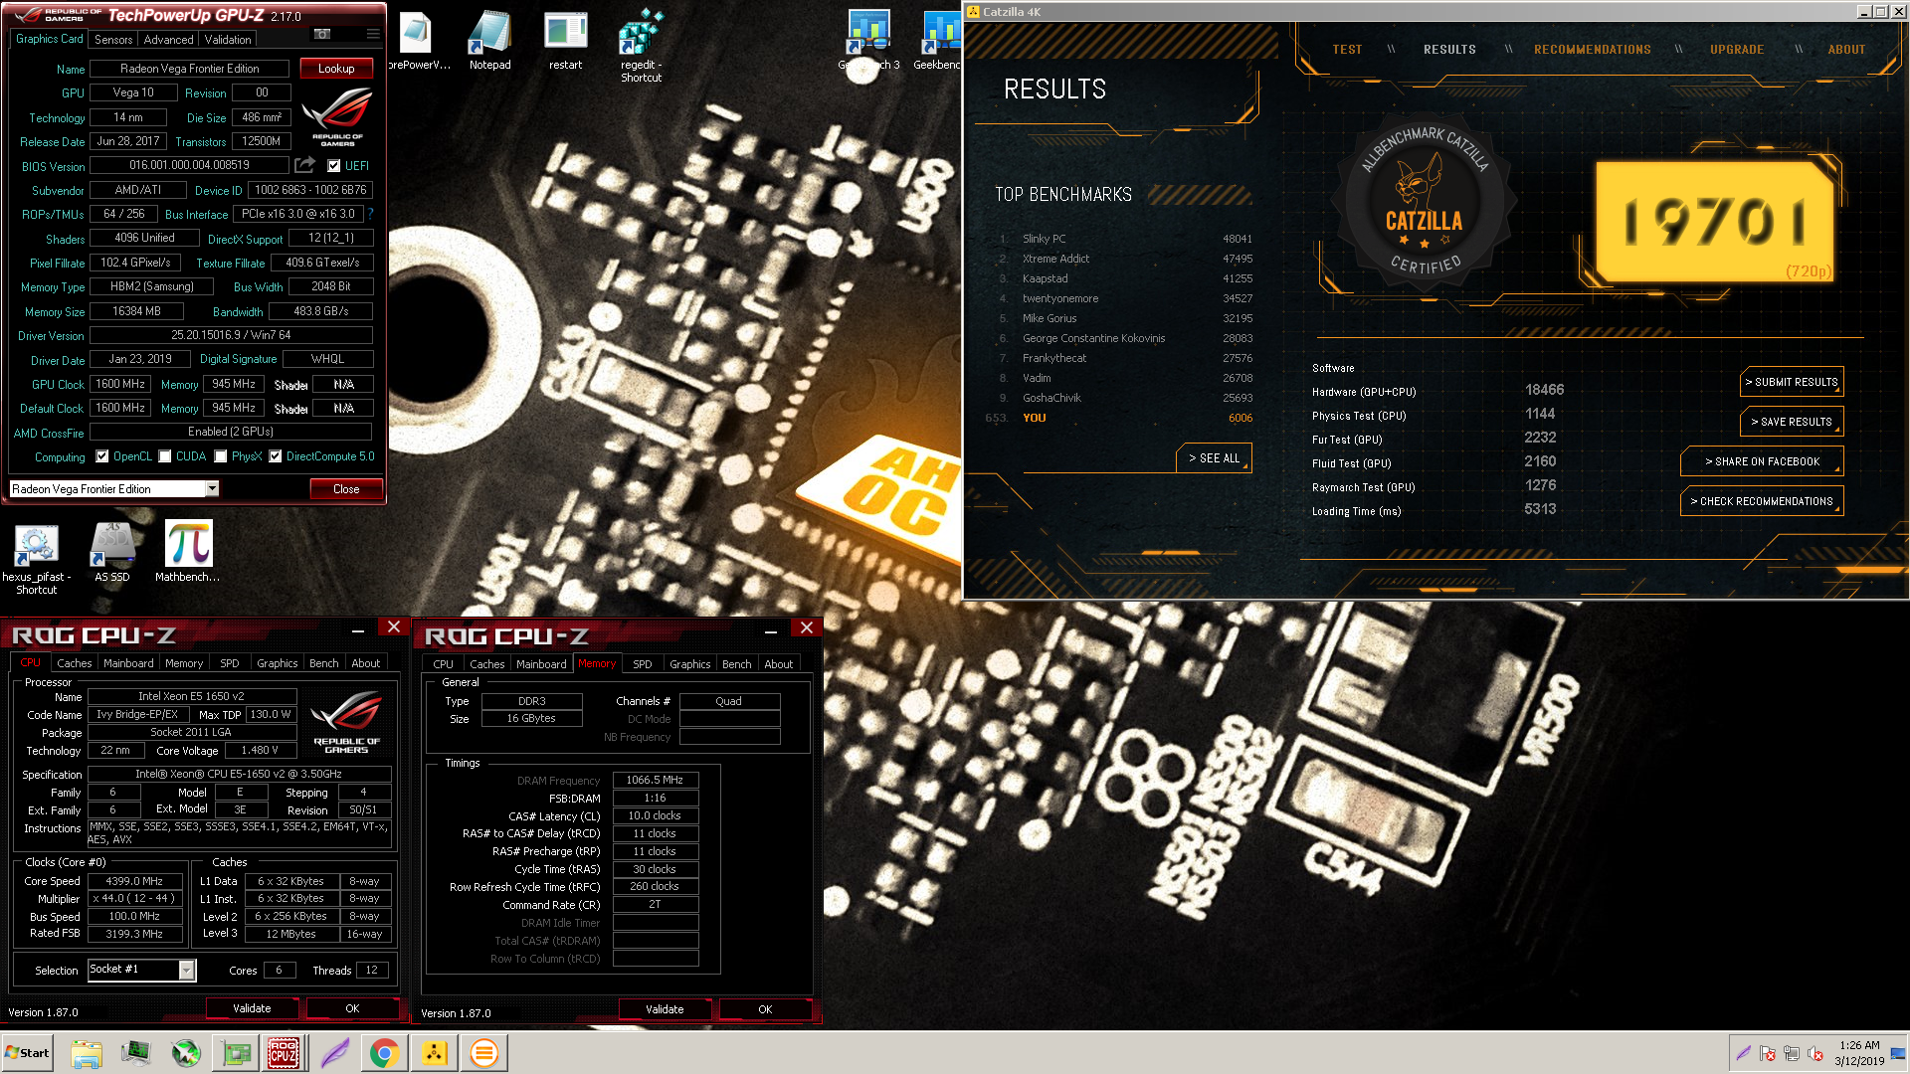
Task: Open the restart desktop shortcut
Action: (565, 42)
